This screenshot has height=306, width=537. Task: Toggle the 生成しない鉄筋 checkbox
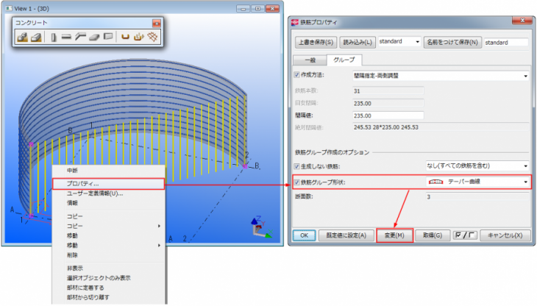tap(296, 166)
